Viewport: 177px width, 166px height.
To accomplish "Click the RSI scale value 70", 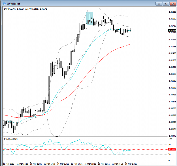I will (170, 145).
